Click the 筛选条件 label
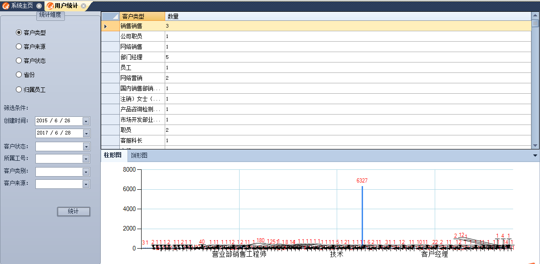This screenshot has height=264, width=540. pos(16,108)
